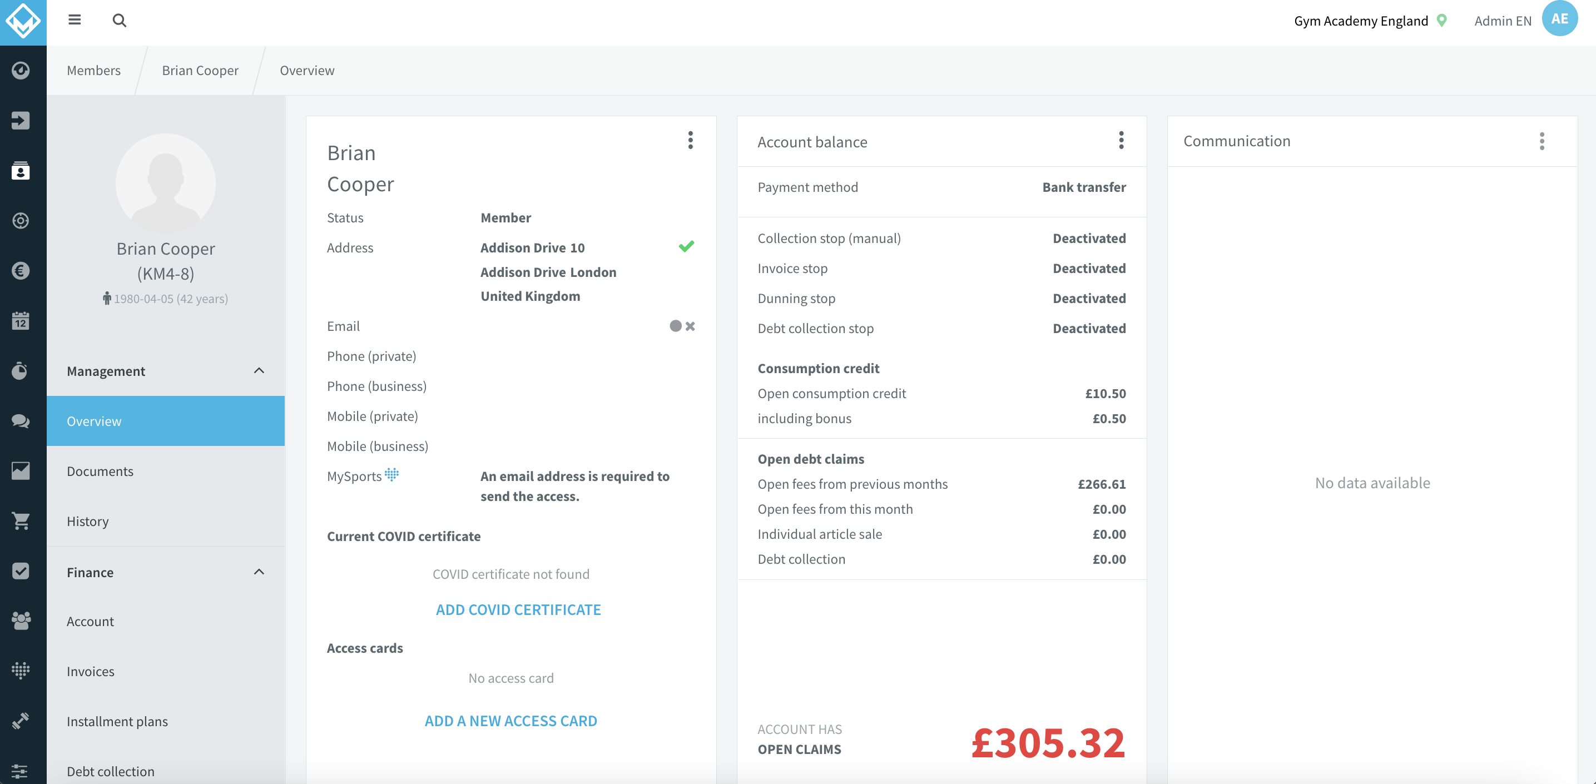This screenshot has height=784, width=1596.
Task: Open the checkbox tasks sidebar icon
Action: (21, 570)
